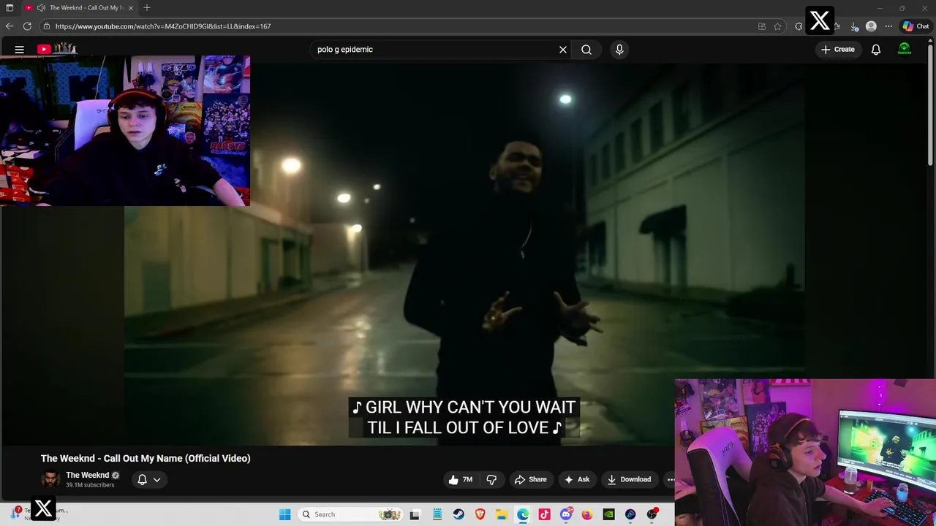Open the tab actions menu
936x526 pixels.
(10, 7)
